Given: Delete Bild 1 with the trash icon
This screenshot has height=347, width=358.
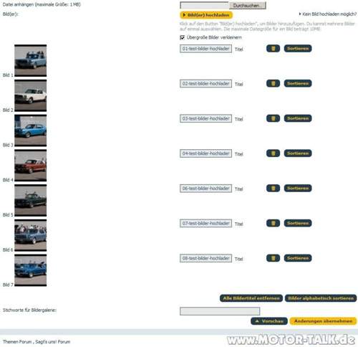Looking at the screenshot, I should tap(273, 49).
